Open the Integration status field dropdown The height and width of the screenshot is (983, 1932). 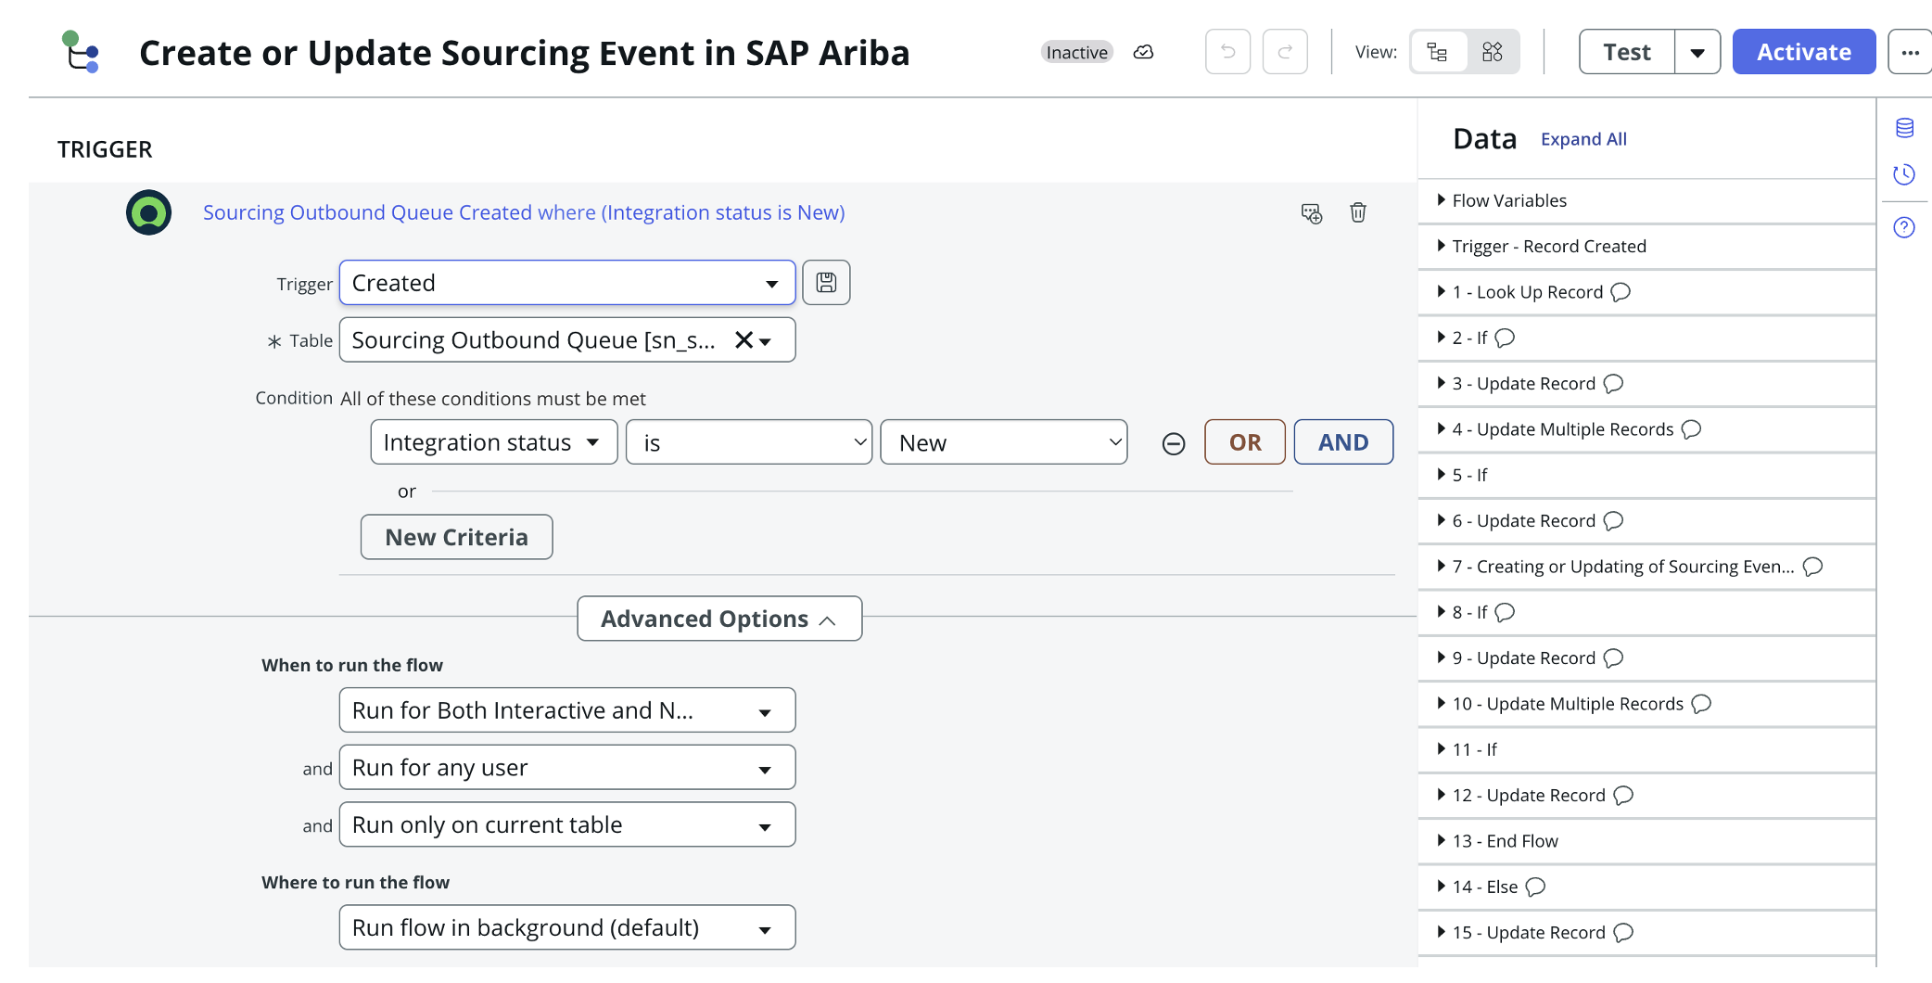pyautogui.click(x=494, y=442)
